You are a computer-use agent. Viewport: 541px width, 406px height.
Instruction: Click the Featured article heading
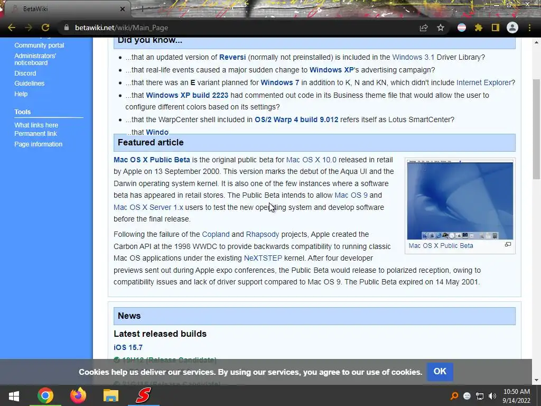[x=151, y=142]
